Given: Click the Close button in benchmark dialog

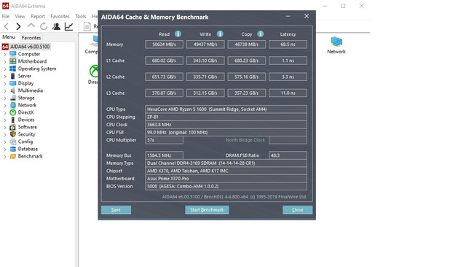Looking at the screenshot, I should point(298,210).
